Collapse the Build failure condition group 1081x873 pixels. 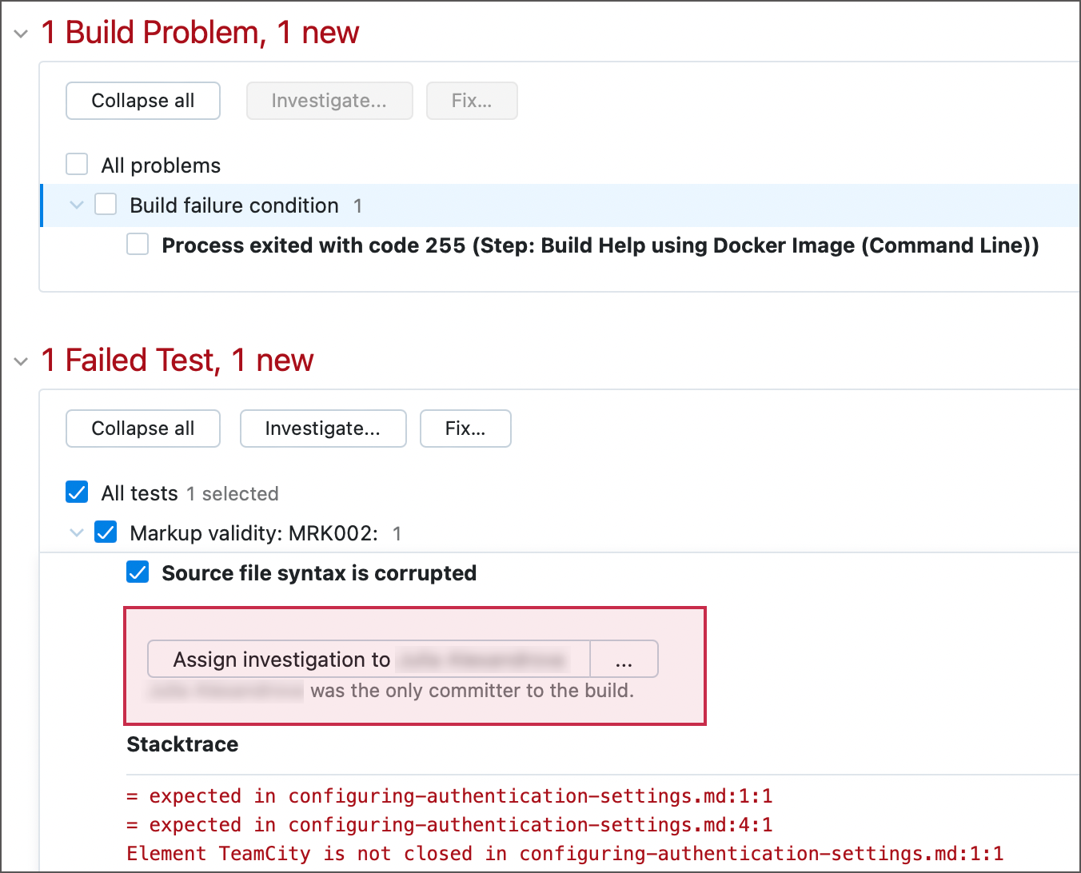76,205
